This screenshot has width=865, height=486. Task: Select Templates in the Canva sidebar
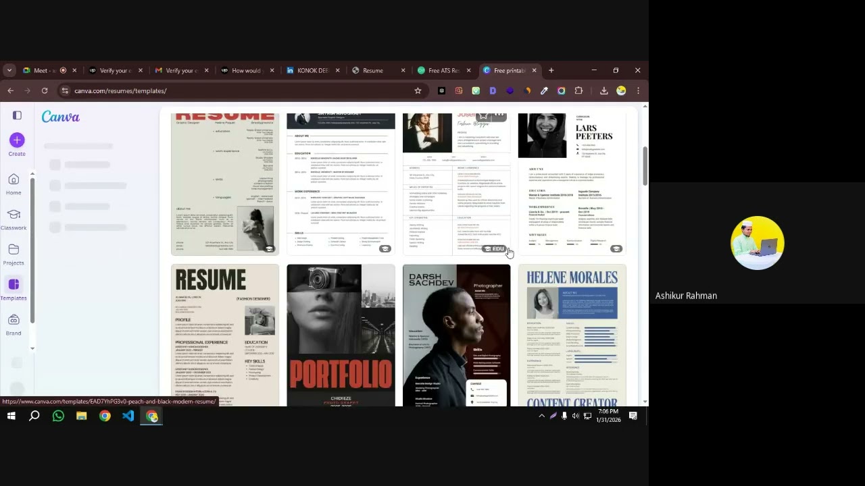[14, 289]
